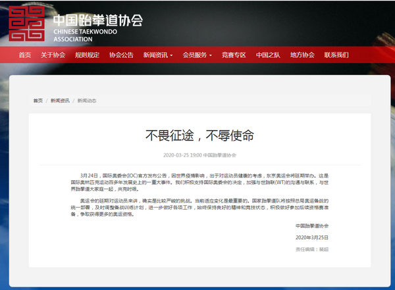
Task: Go to 首页 in the red navigation bar
Action: point(25,55)
